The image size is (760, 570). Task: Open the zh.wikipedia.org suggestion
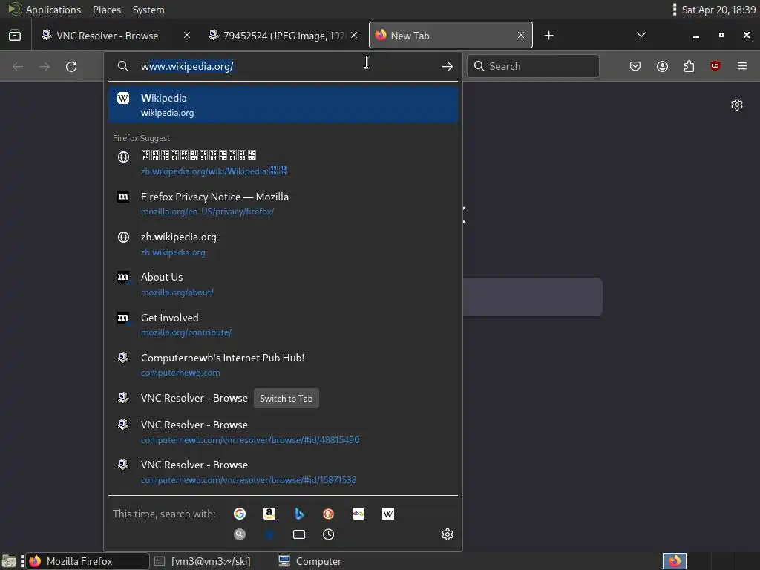[x=283, y=243]
